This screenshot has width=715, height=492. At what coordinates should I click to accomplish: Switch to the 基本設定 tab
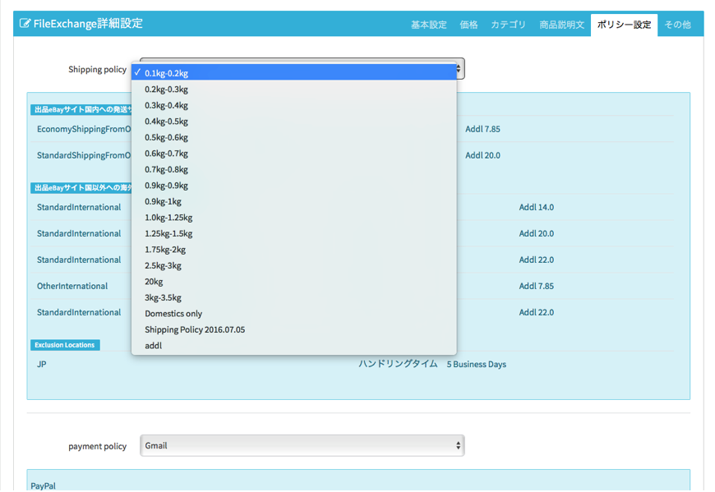click(x=428, y=25)
